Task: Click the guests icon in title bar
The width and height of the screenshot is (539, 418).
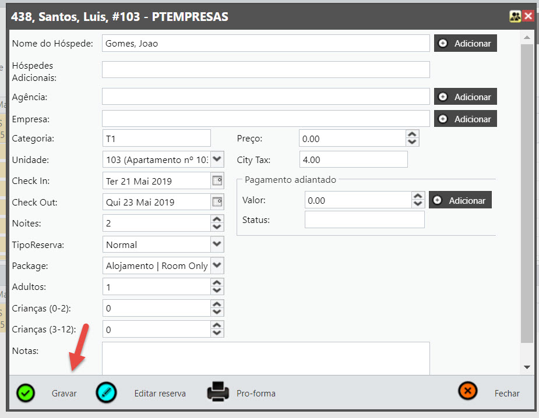Action: (515, 16)
